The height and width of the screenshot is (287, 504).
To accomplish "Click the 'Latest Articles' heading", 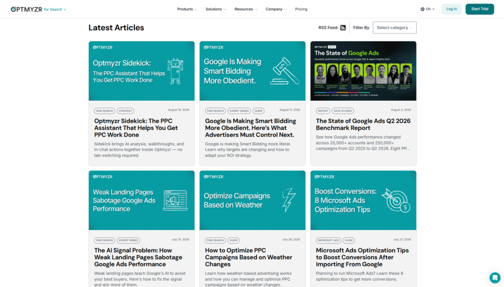I will [x=116, y=28].
